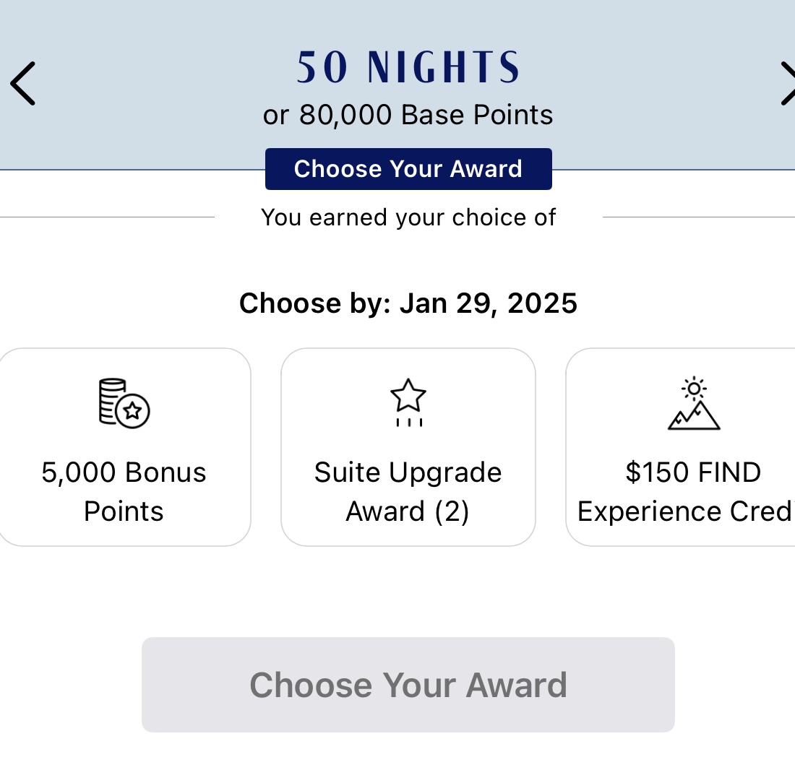Tap the "50 NIGHTS" milestone heading
Viewport: 795px width, 765px height.
[408, 68]
